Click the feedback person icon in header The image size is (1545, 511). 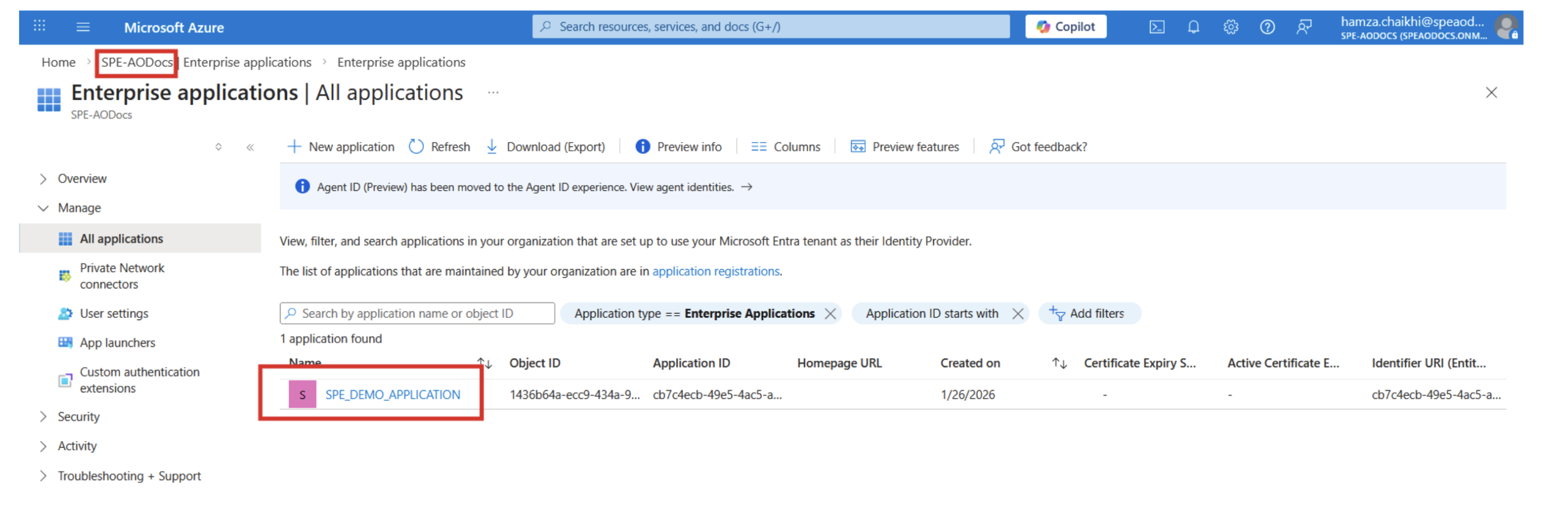pyautogui.click(x=1304, y=27)
